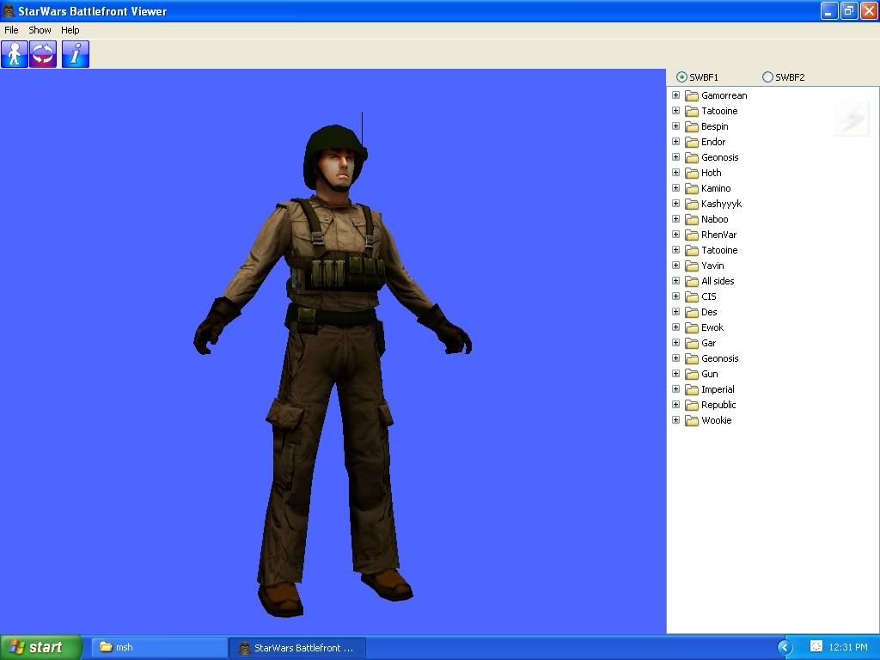This screenshot has height=660, width=880.
Task: Click the folder icon beside Gun
Action: 692,374
